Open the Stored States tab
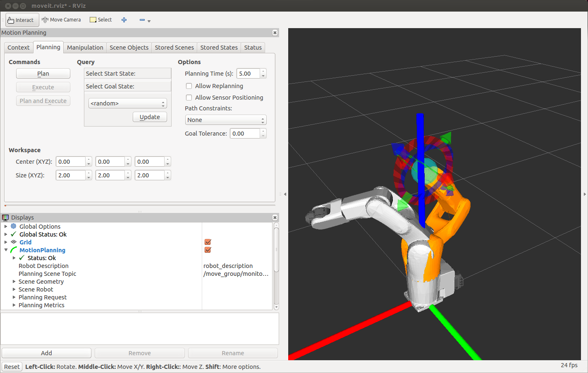The image size is (588, 373). [219, 48]
